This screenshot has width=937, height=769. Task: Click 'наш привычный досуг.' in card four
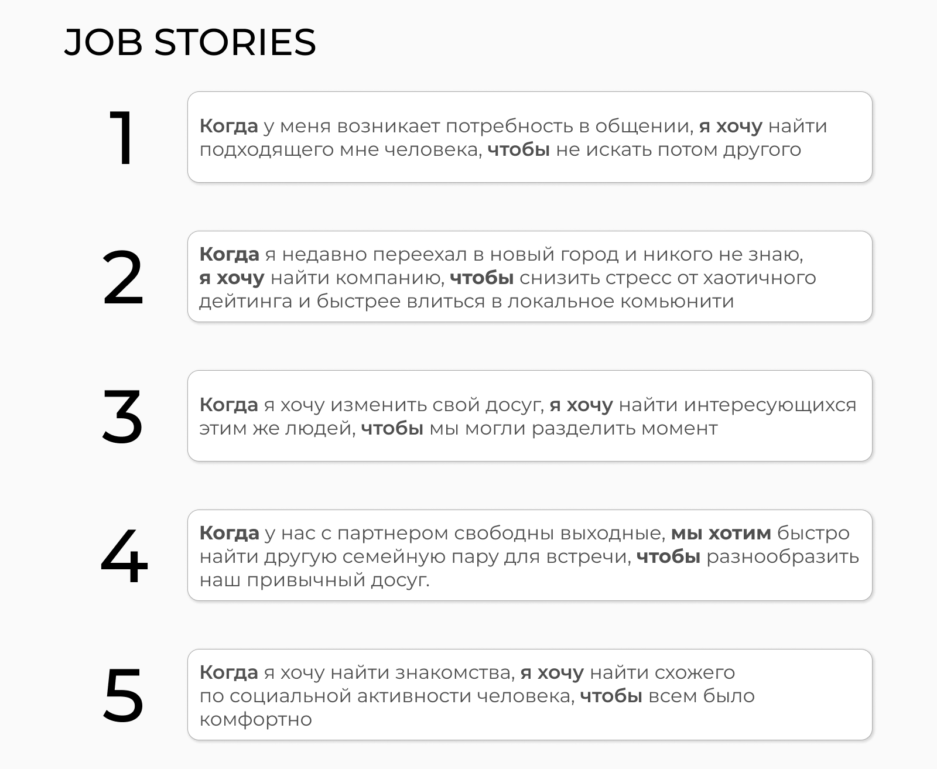coord(314,580)
